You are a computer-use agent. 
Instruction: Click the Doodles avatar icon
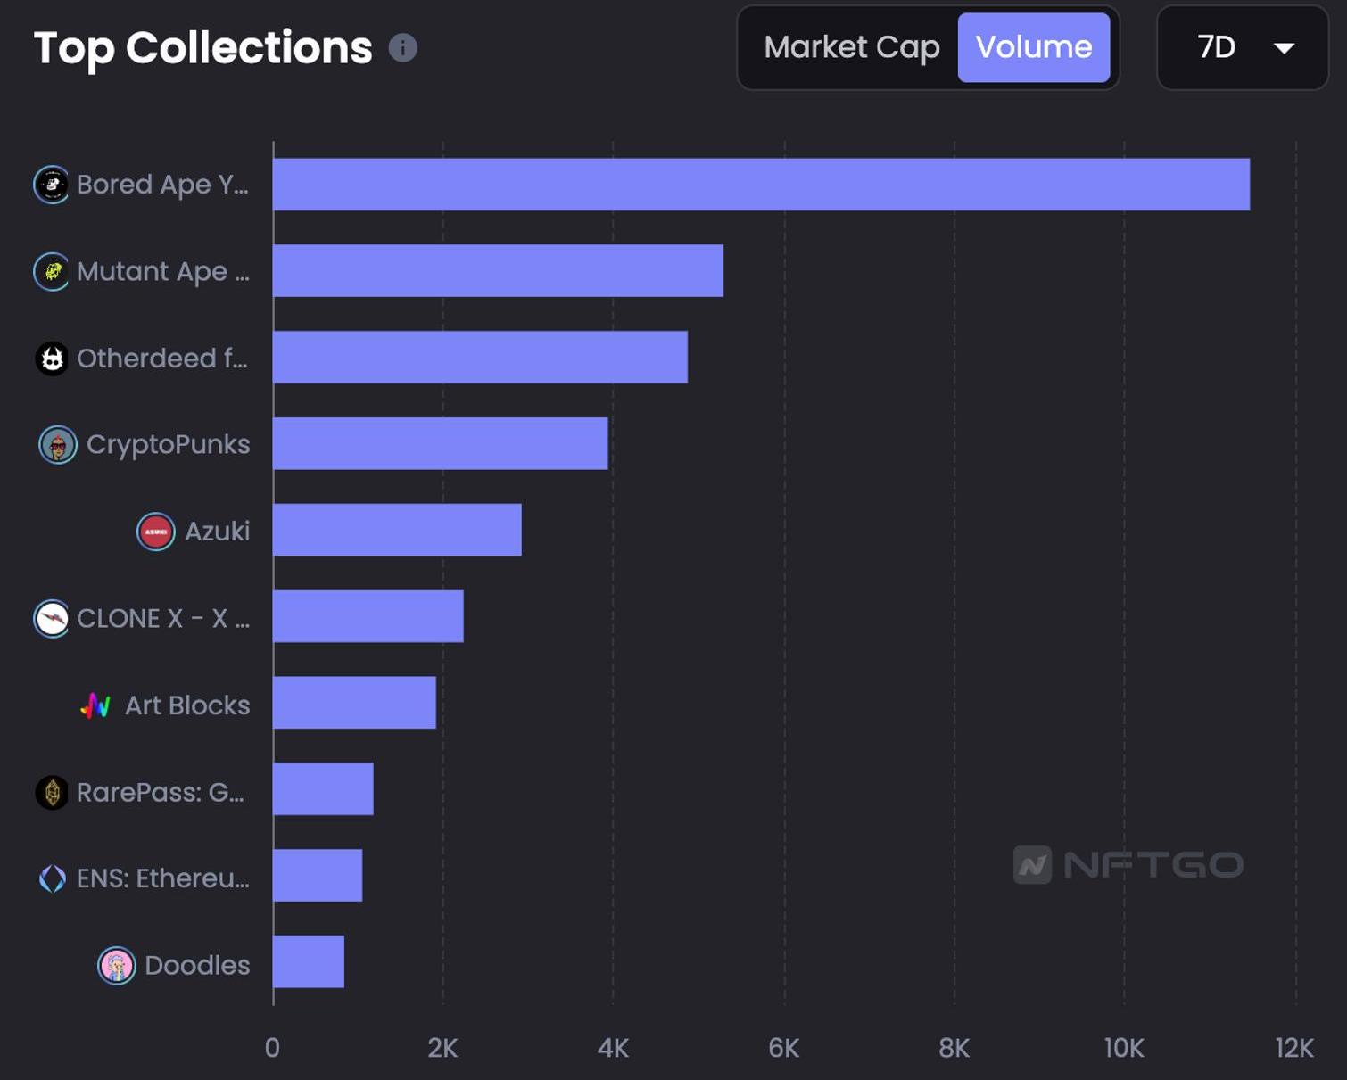(116, 965)
